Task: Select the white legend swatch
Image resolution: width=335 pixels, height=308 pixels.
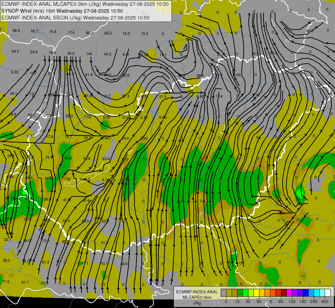Action: 328,293
